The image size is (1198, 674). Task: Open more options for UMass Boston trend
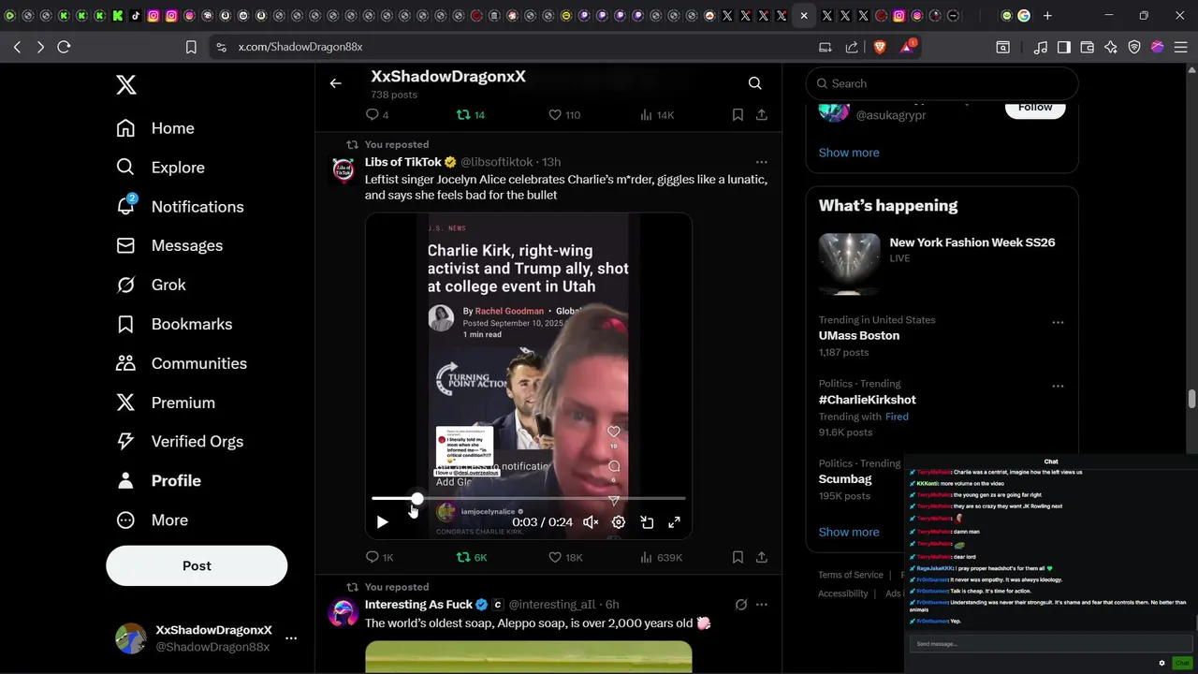click(x=1058, y=323)
